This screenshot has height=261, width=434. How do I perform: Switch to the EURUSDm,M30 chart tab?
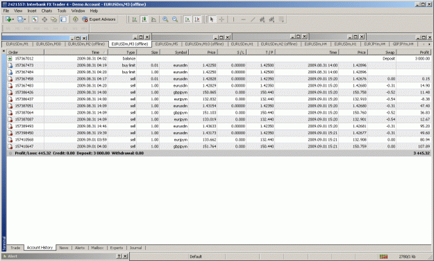(49, 44)
